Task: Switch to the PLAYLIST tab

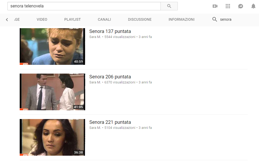Action: tap(72, 19)
